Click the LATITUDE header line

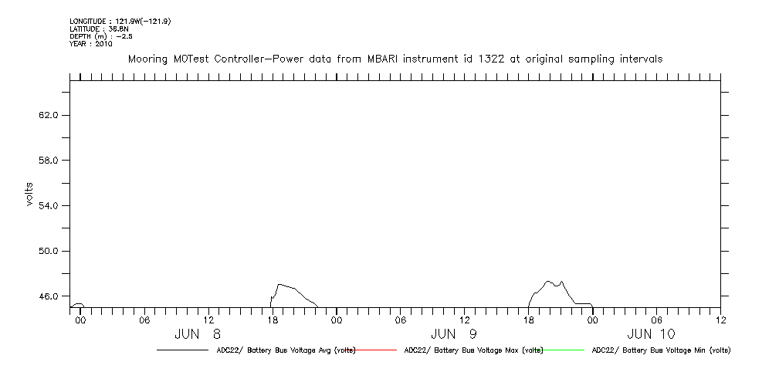coord(98,29)
